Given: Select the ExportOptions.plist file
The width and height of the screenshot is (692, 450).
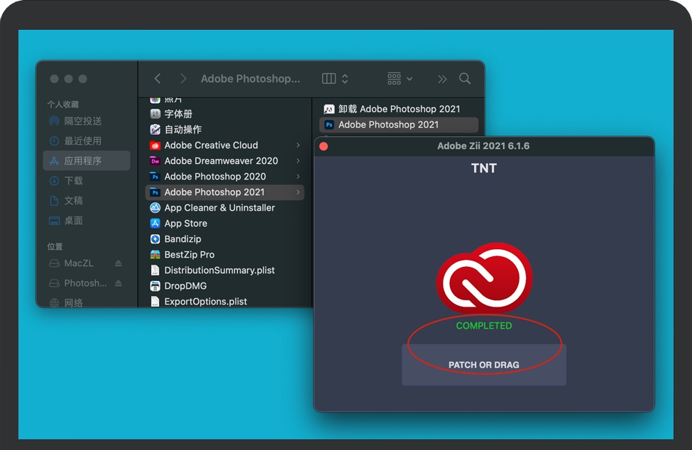Looking at the screenshot, I should coord(225,302).
